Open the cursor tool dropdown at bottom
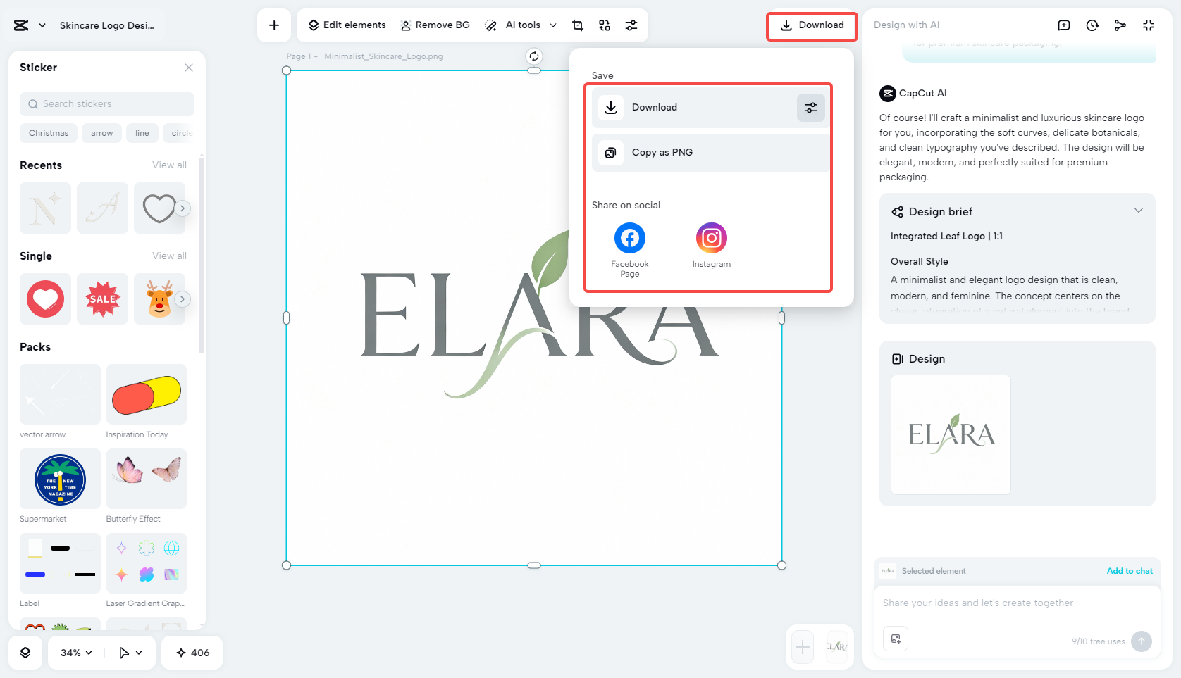Viewport: 1181px width, 678px height. coord(129,653)
